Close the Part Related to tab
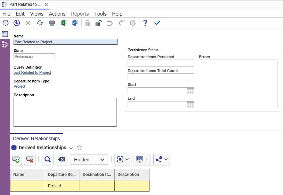The height and width of the screenshot is (195, 283). [x=46, y=5]
